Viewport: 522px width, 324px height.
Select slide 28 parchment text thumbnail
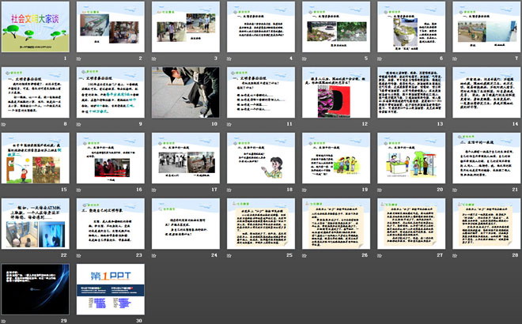pos(484,224)
